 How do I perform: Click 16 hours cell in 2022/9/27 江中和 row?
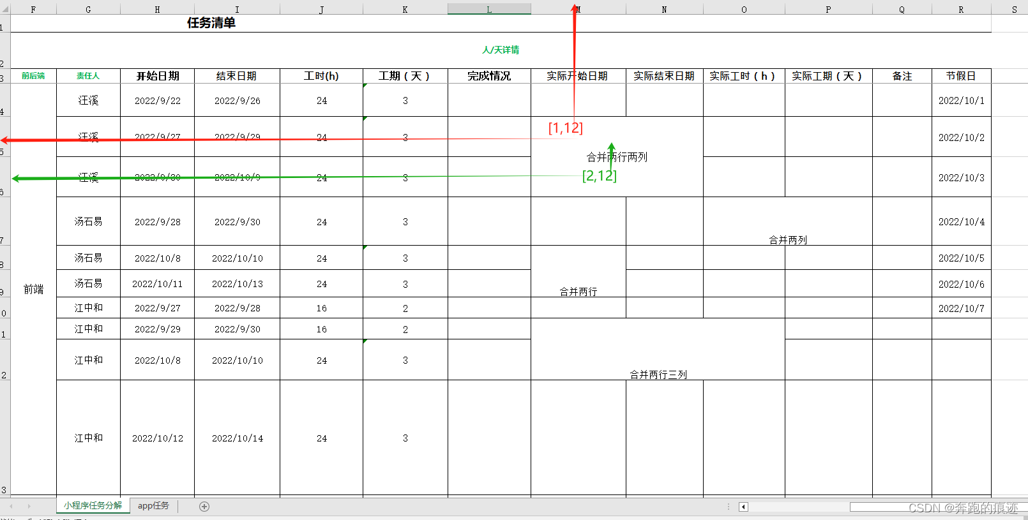(321, 308)
